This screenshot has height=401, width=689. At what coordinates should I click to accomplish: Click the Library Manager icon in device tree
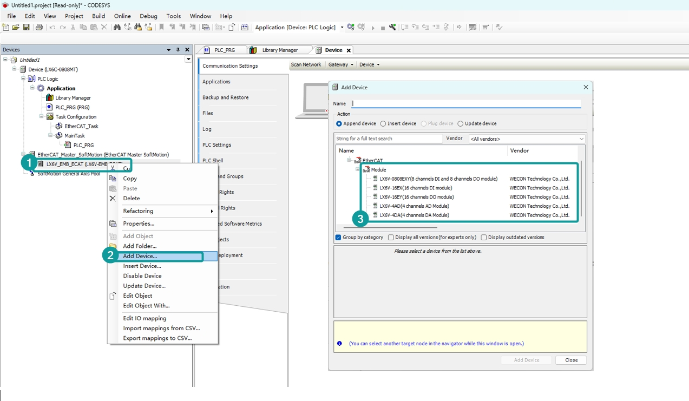tap(50, 98)
